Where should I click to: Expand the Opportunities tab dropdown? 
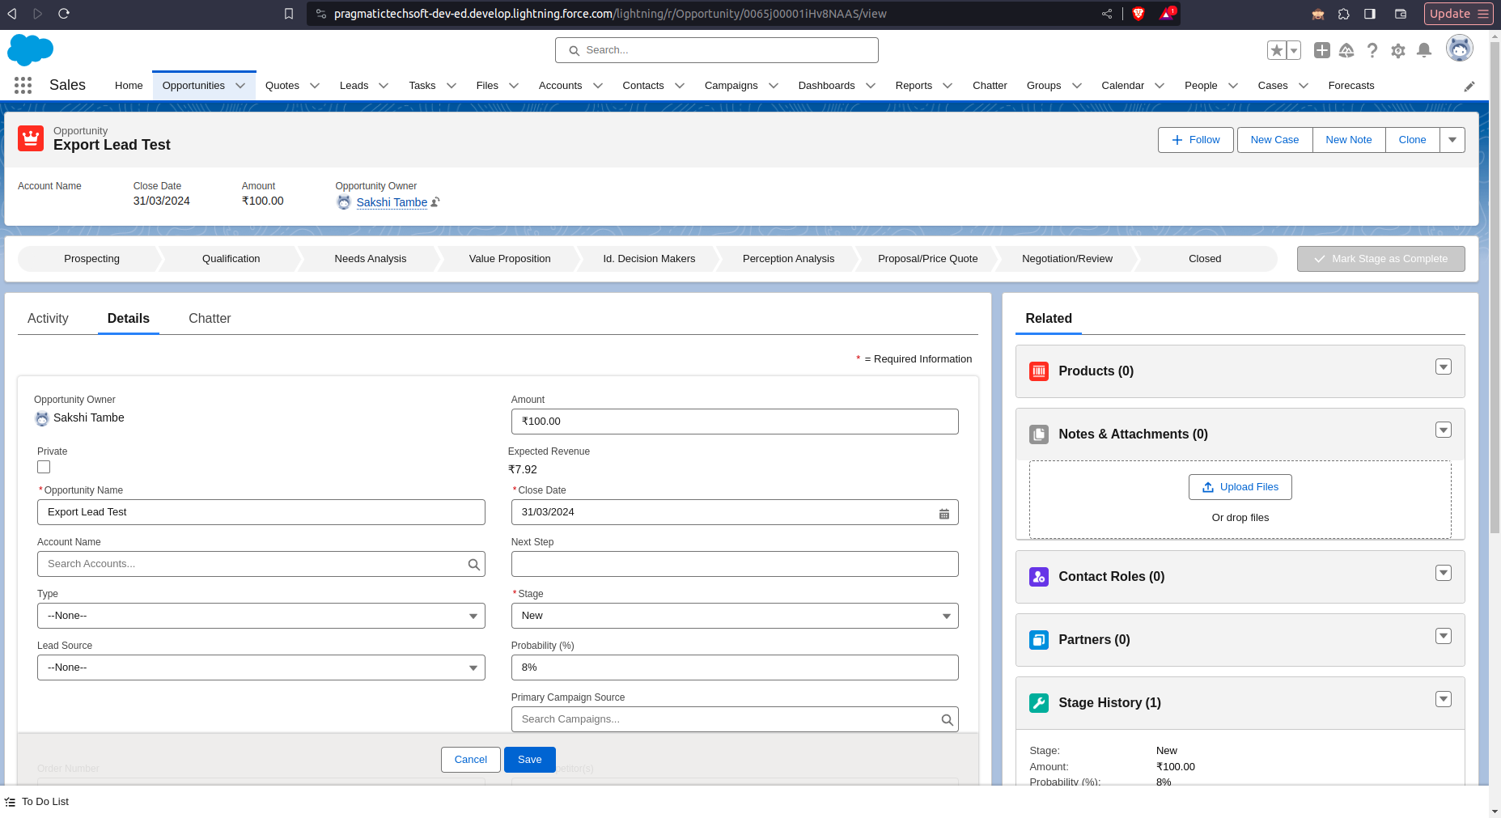point(240,86)
